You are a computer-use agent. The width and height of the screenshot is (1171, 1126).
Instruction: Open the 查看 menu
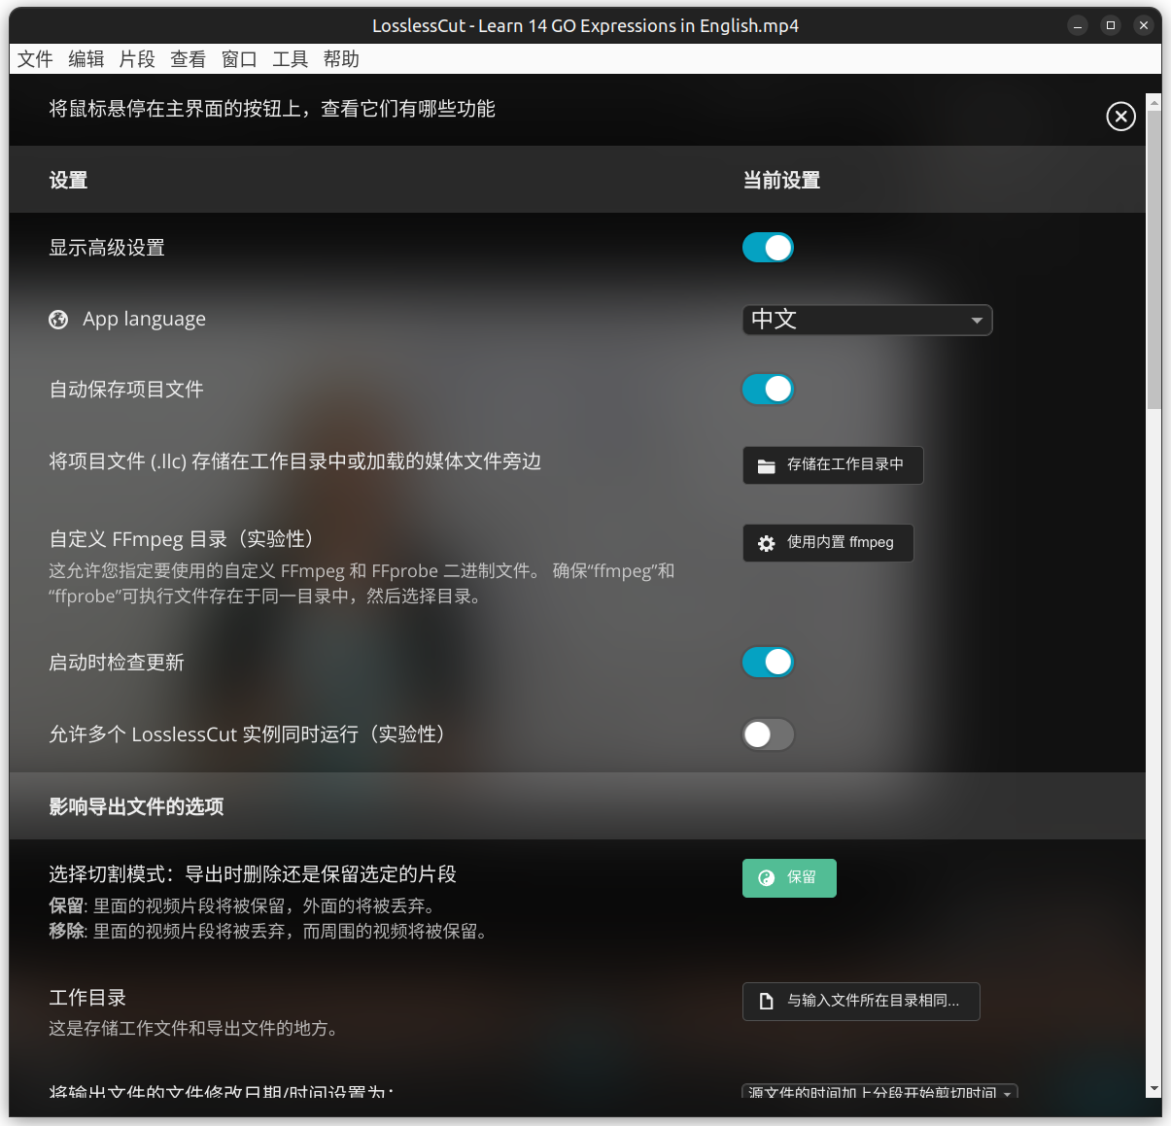(x=188, y=59)
